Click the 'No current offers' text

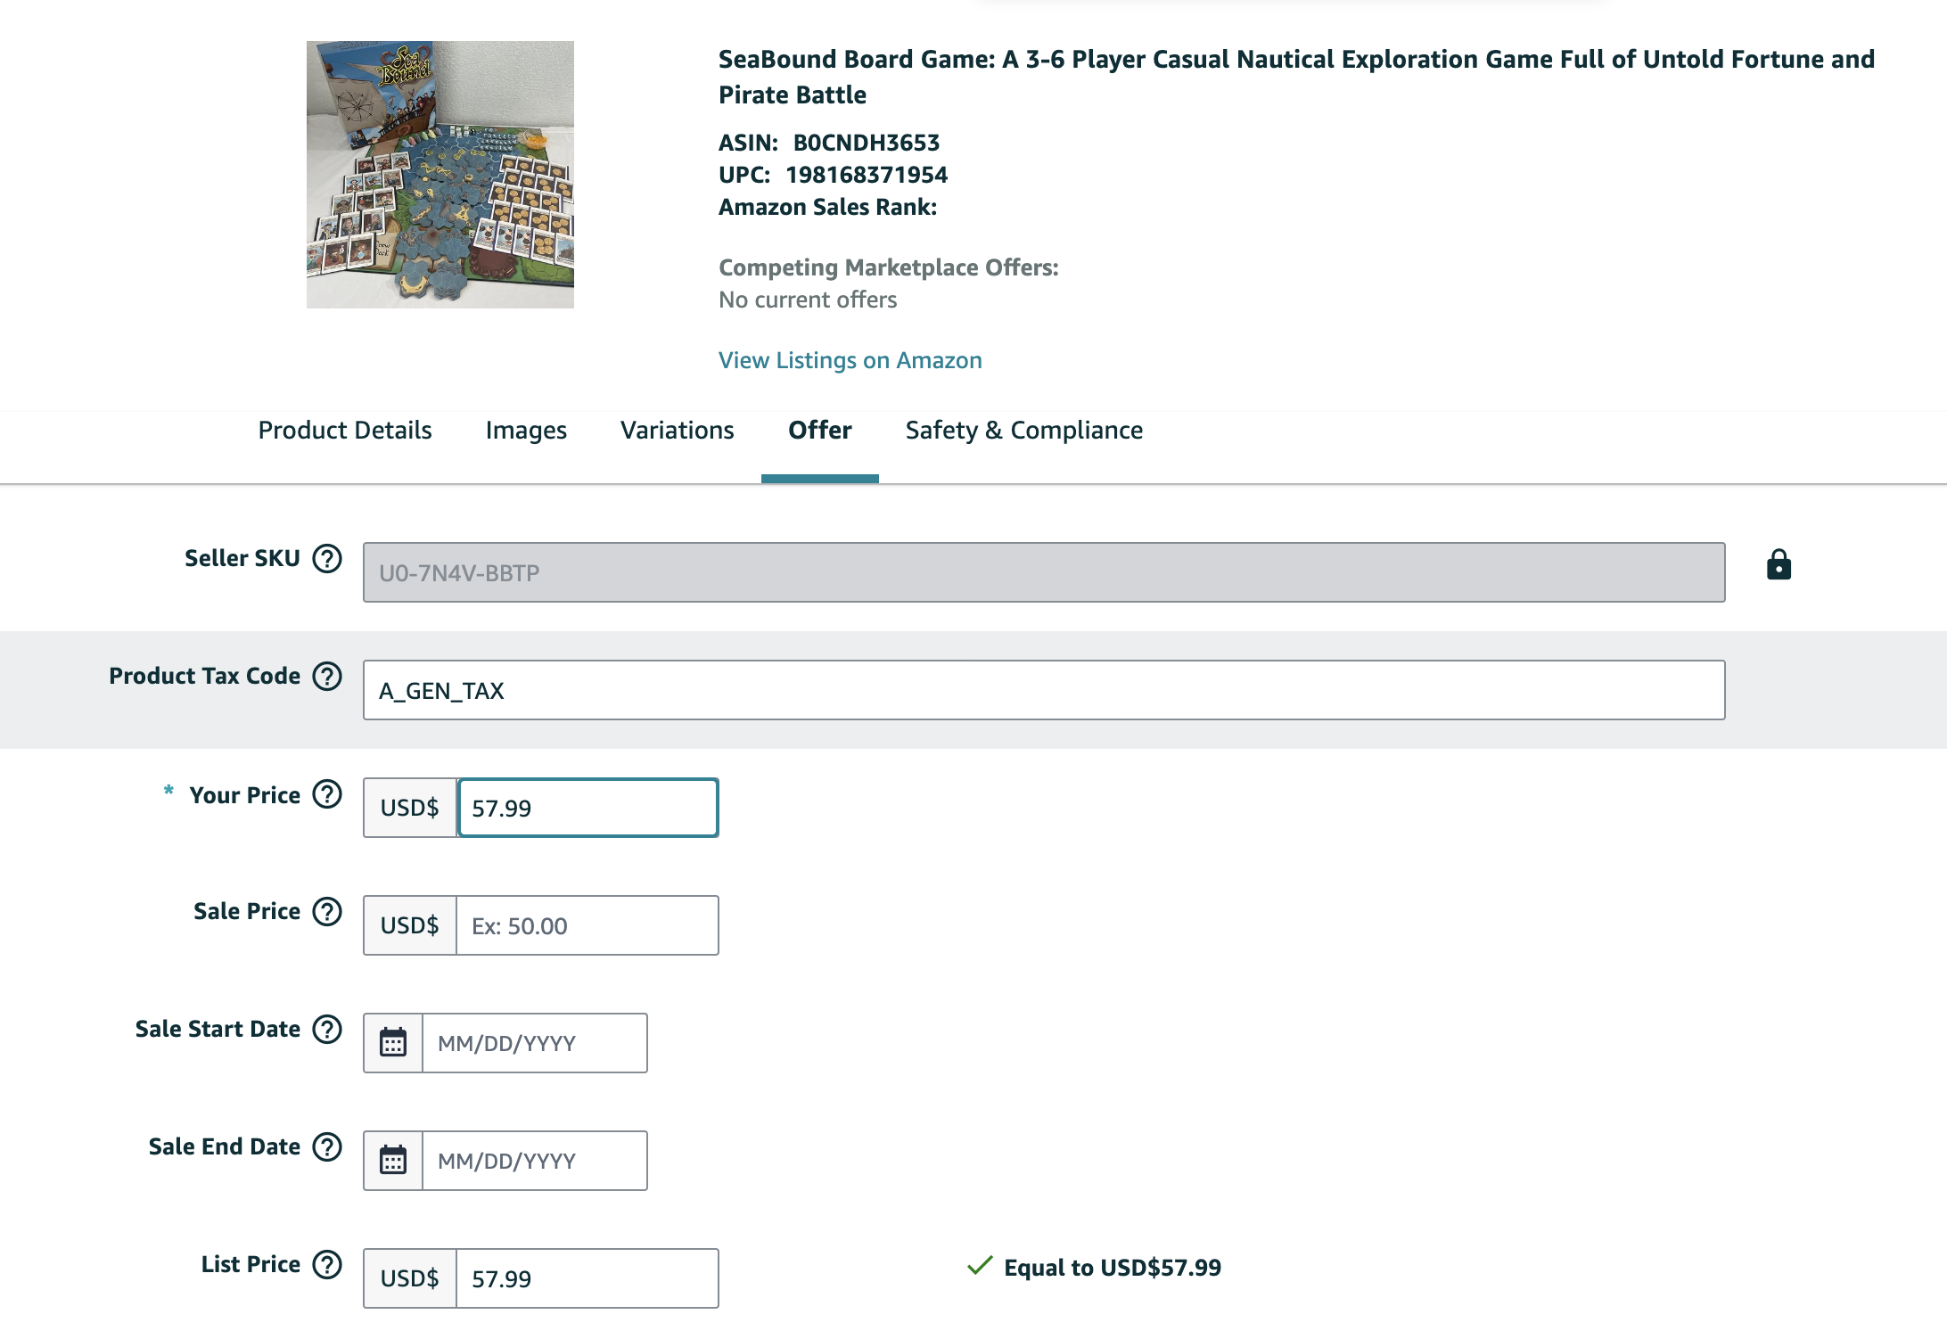click(x=808, y=300)
